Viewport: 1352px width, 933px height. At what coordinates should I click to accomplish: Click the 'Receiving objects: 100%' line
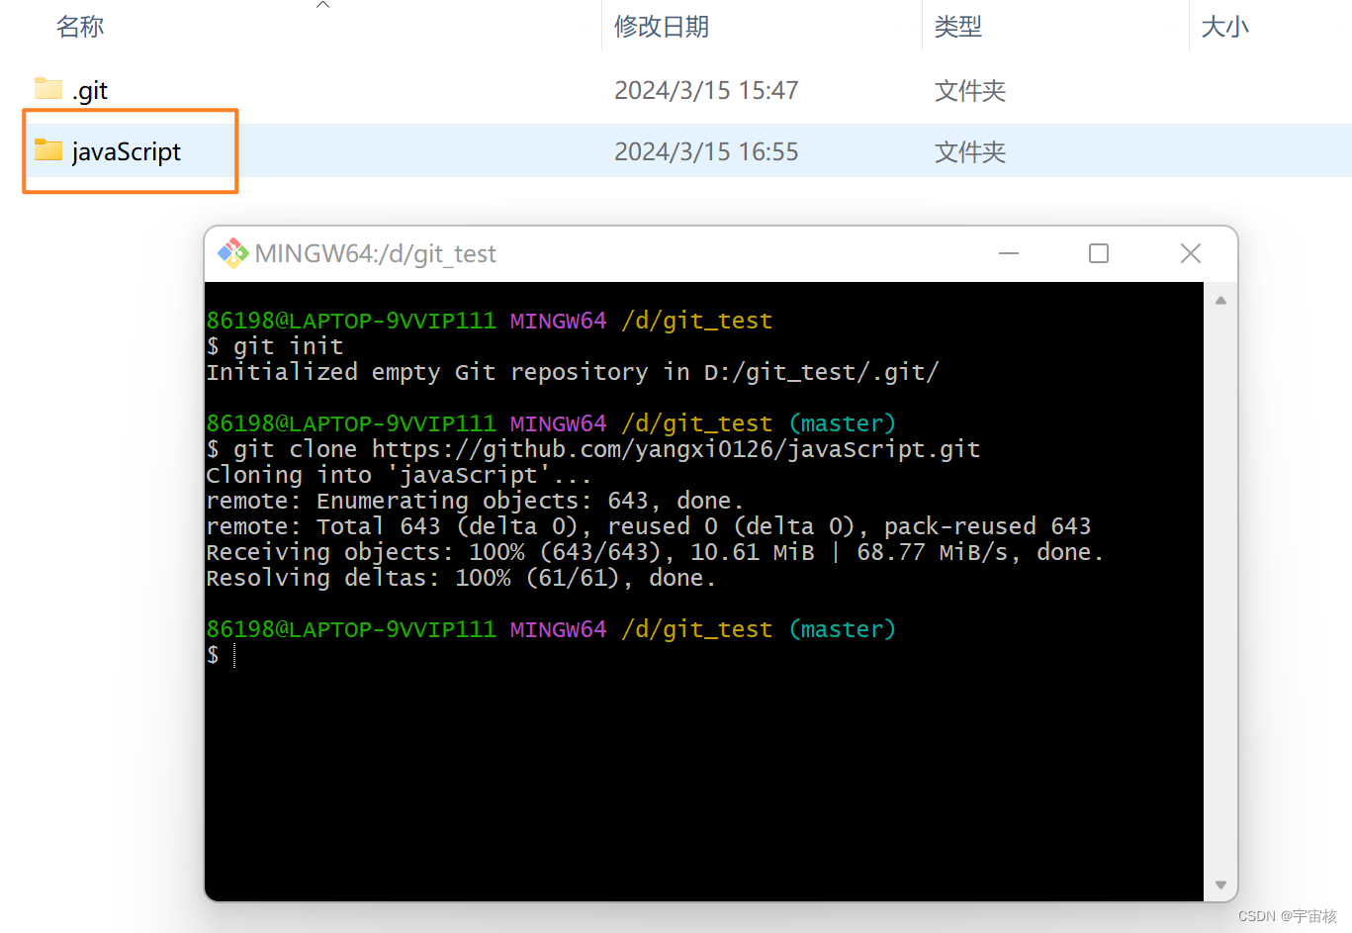point(655,552)
